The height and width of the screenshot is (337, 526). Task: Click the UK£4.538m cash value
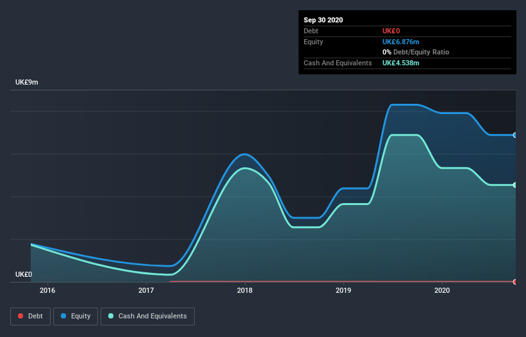click(x=400, y=63)
